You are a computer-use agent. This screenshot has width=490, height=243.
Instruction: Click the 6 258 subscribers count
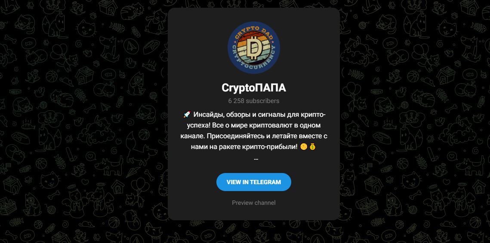click(x=254, y=101)
